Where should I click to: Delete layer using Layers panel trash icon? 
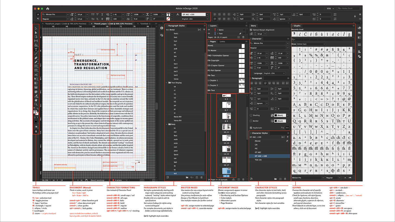[243, 37]
